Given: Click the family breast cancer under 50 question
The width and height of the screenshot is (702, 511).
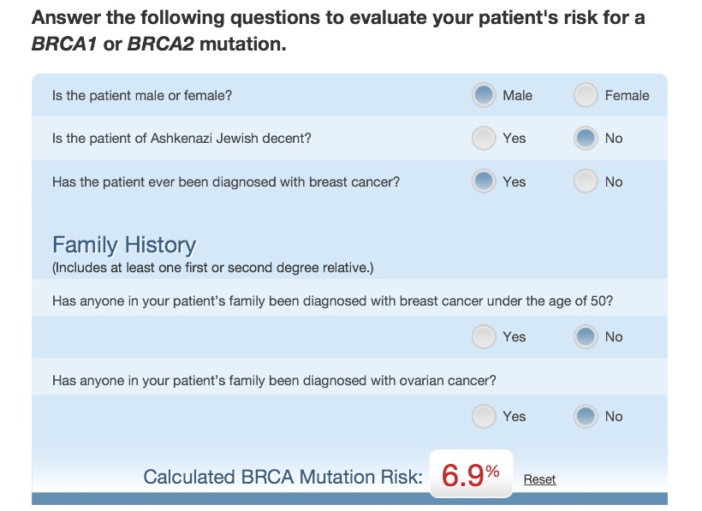Looking at the screenshot, I should tap(332, 301).
